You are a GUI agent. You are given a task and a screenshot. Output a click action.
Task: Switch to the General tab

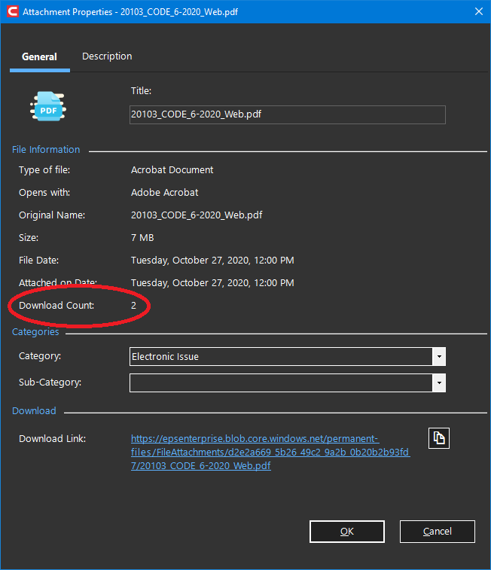click(x=40, y=56)
